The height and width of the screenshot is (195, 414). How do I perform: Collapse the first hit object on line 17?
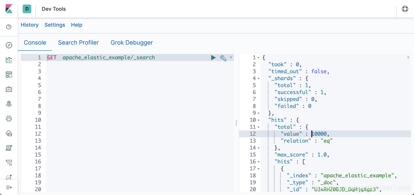pyautogui.click(x=259, y=169)
